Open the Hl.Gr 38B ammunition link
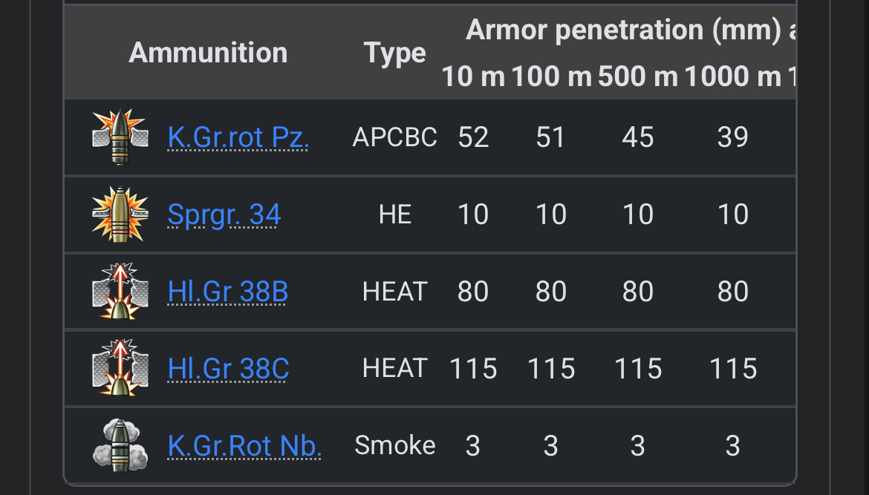This screenshot has width=869, height=495. pyautogui.click(x=228, y=292)
